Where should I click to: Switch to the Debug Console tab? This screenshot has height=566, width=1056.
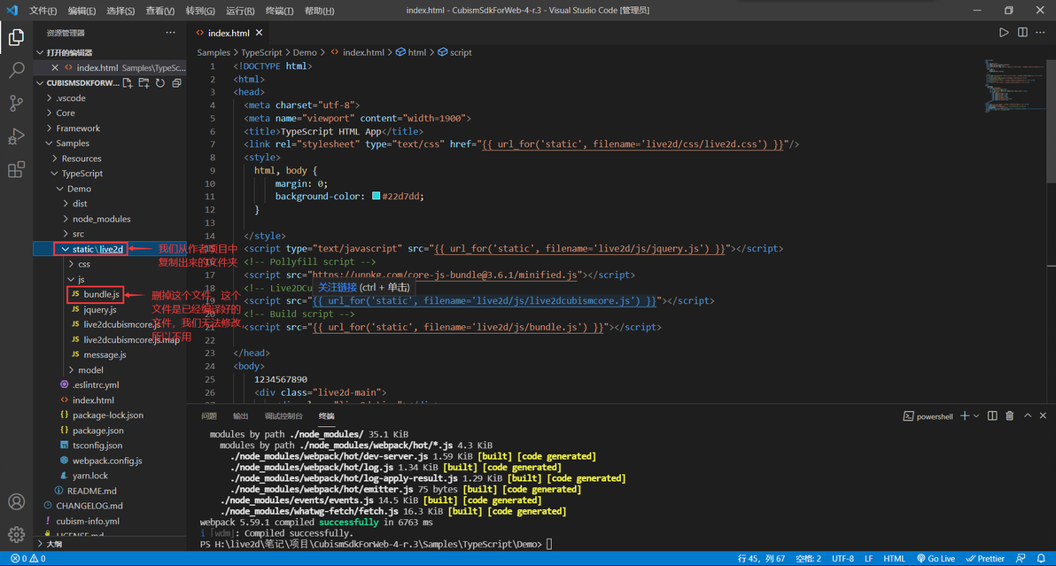pyautogui.click(x=283, y=416)
